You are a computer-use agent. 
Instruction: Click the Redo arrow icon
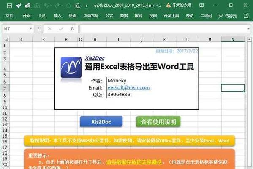coord(57,5)
